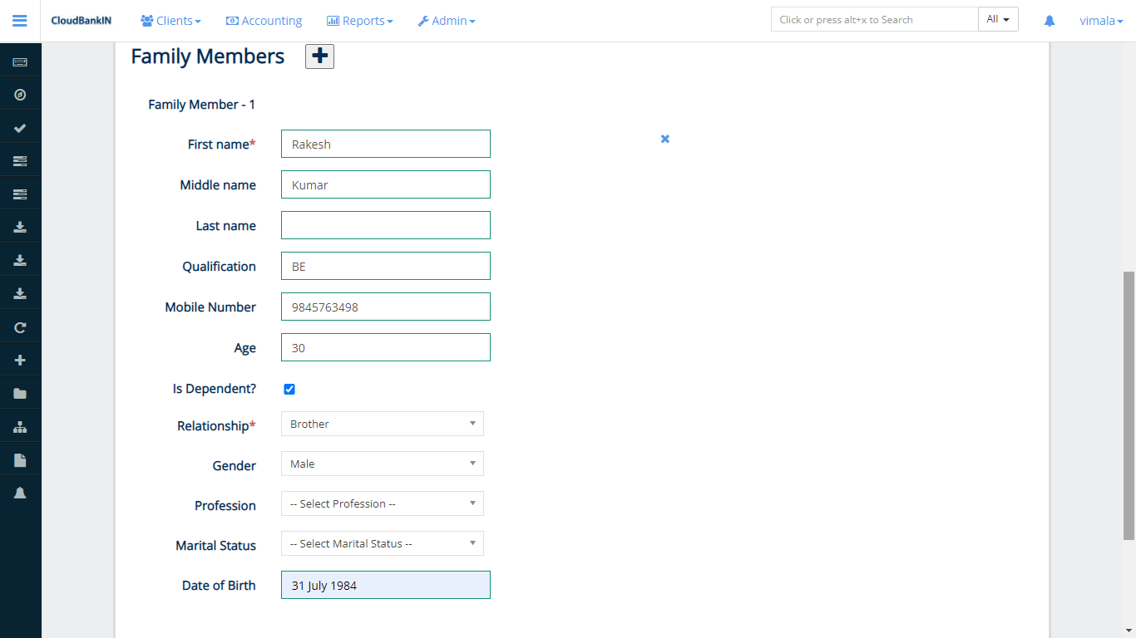Expand the Select Profession dropdown
The image size is (1136, 638).
(x=382, y=503)
